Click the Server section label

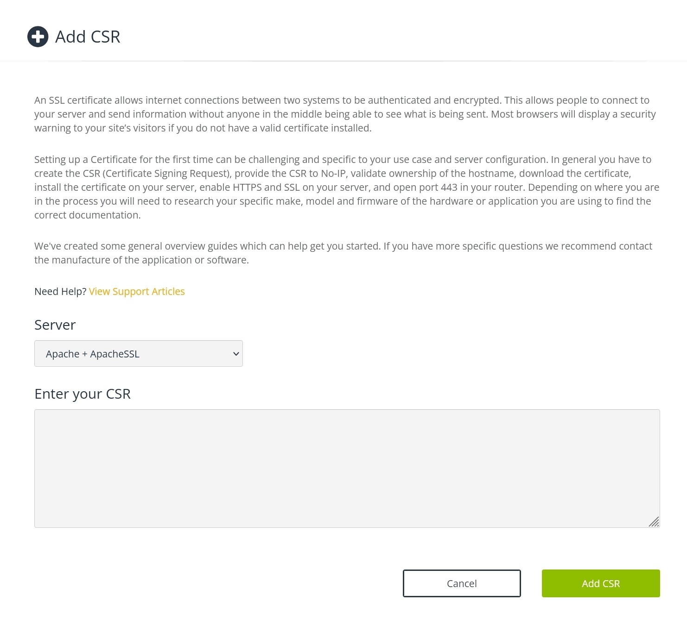pyautogui.click(x=55, y=325)
